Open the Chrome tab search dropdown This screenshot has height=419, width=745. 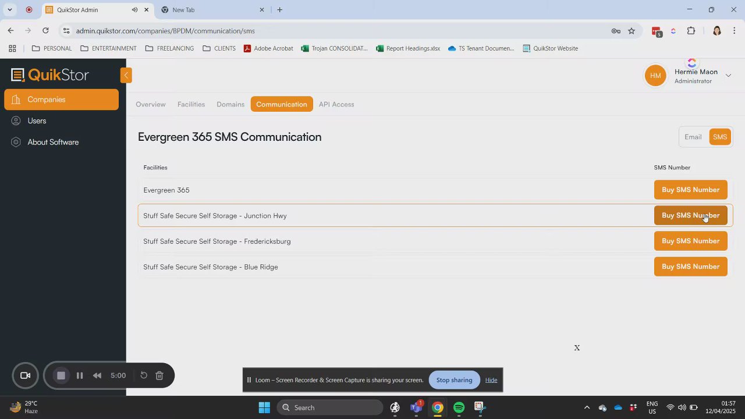coord(10,10)
